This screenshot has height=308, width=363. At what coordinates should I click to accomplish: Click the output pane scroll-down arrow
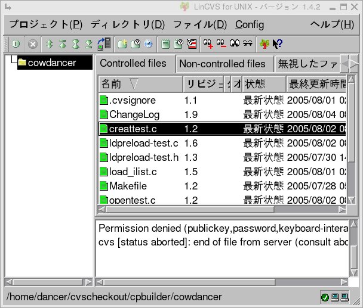pos(353,273)
